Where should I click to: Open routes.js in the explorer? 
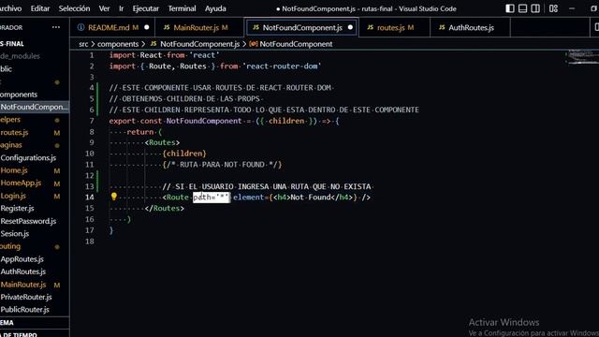(x=35, y=133)
